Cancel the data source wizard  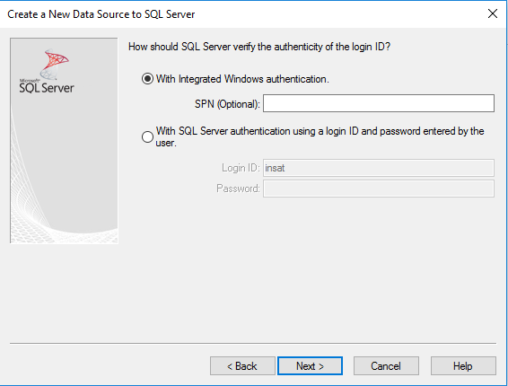click(386, 366)
